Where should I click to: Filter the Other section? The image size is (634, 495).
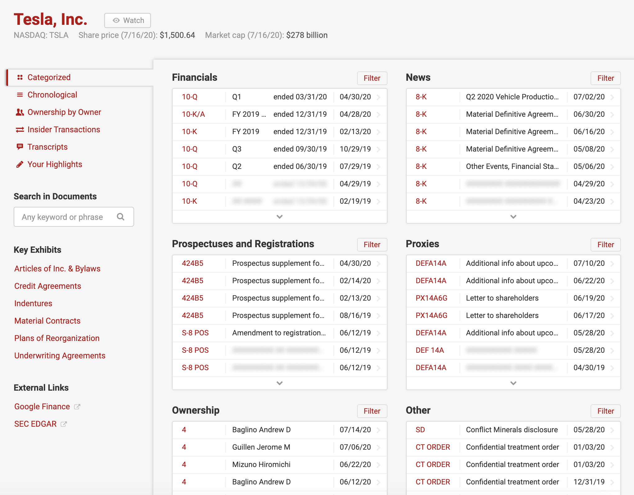tap(605, 411)
